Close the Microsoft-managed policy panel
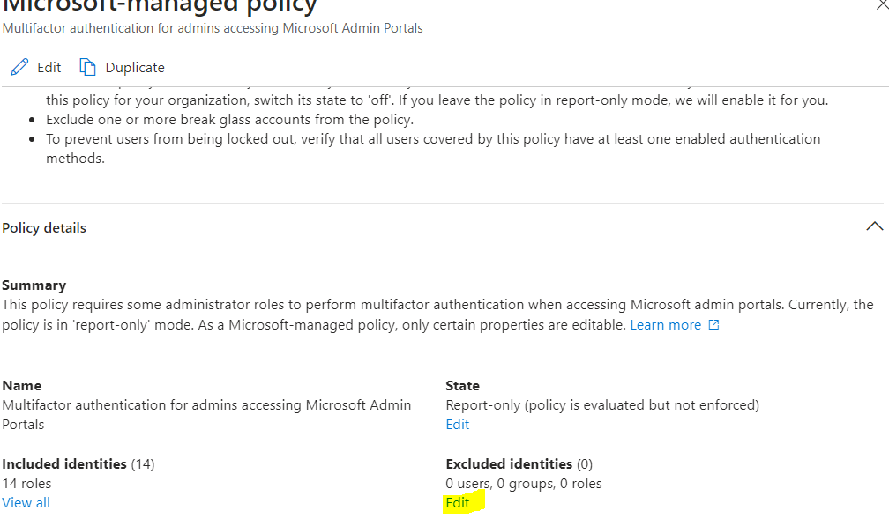 882,5
